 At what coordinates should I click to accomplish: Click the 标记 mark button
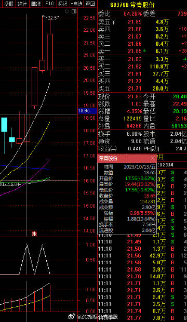[62, 4]
